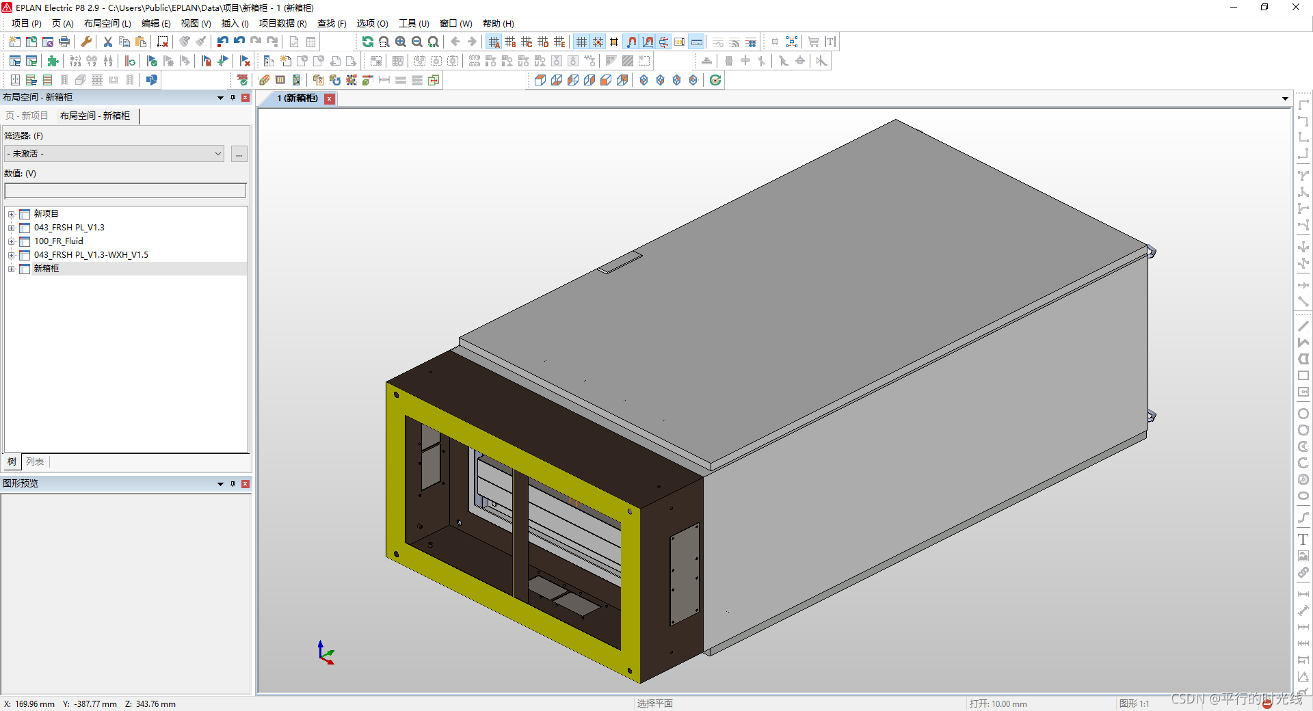
Task: Select the text T tool in right toolbar
Action: (1303, 539)
